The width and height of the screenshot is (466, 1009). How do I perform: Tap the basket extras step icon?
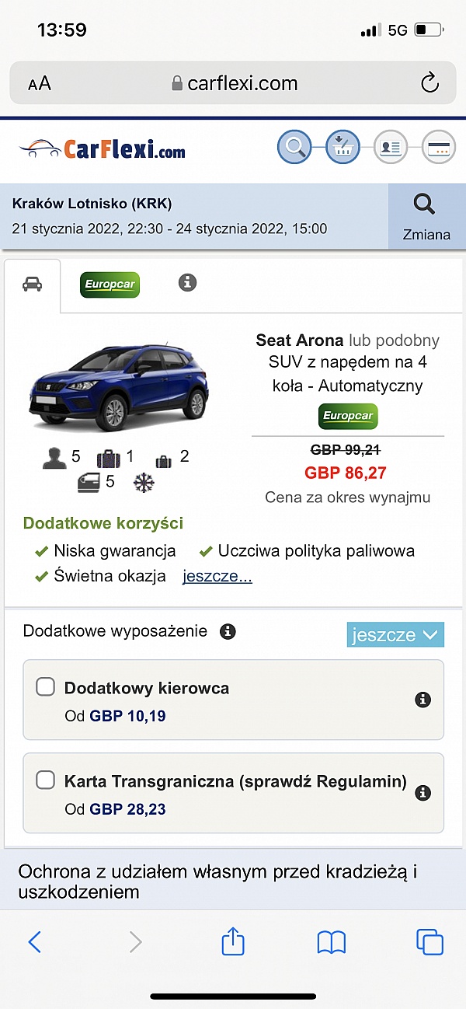[x=343, y=146]
